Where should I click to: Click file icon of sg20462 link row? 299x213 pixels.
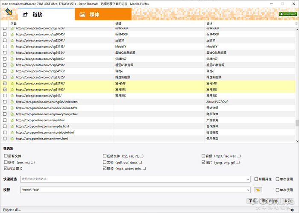pyautogui.click(x=12, y=59)
